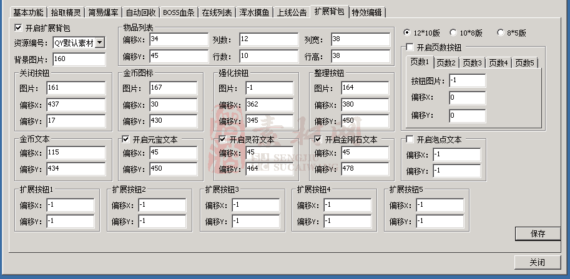Switch to the 浑水摸鱼 tab
The image size is (570, 279).
tap(255, 12)
